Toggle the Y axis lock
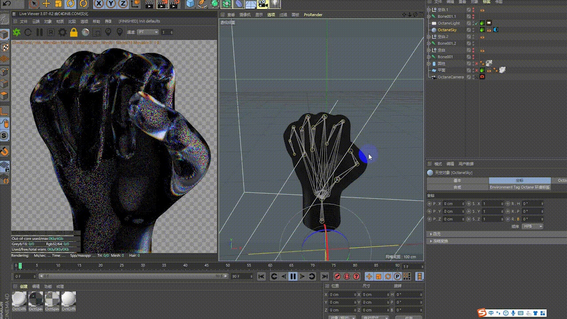Viewport: 567px width, 319px height. click(x=111, y=4)
